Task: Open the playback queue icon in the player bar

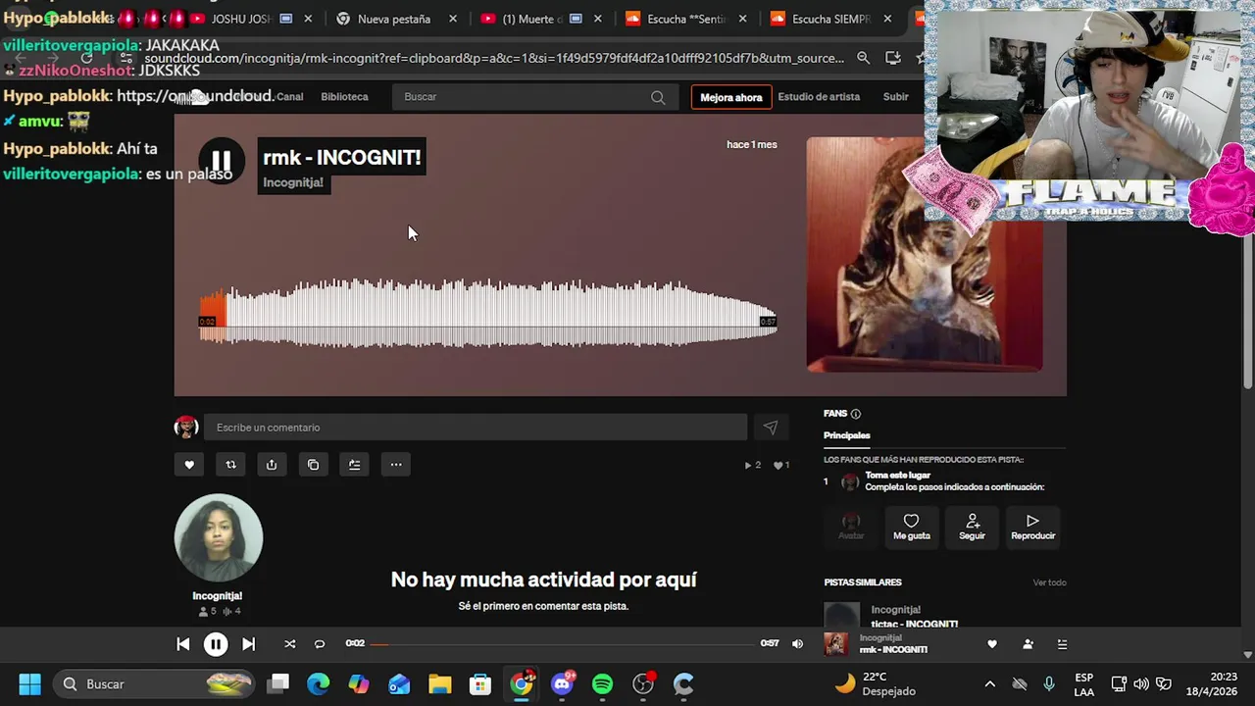Action: [x=1062, y=644]
